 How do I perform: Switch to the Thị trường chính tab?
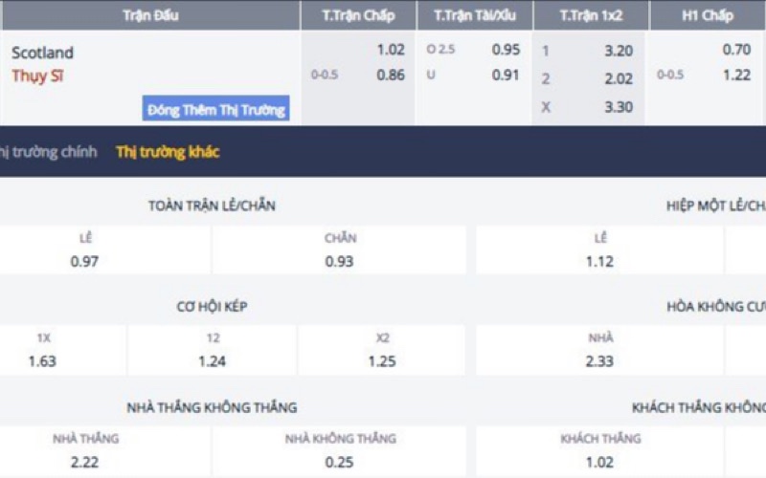[50, 152]
